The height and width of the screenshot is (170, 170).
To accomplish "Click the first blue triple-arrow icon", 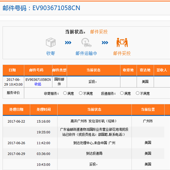I will [68, 42].
